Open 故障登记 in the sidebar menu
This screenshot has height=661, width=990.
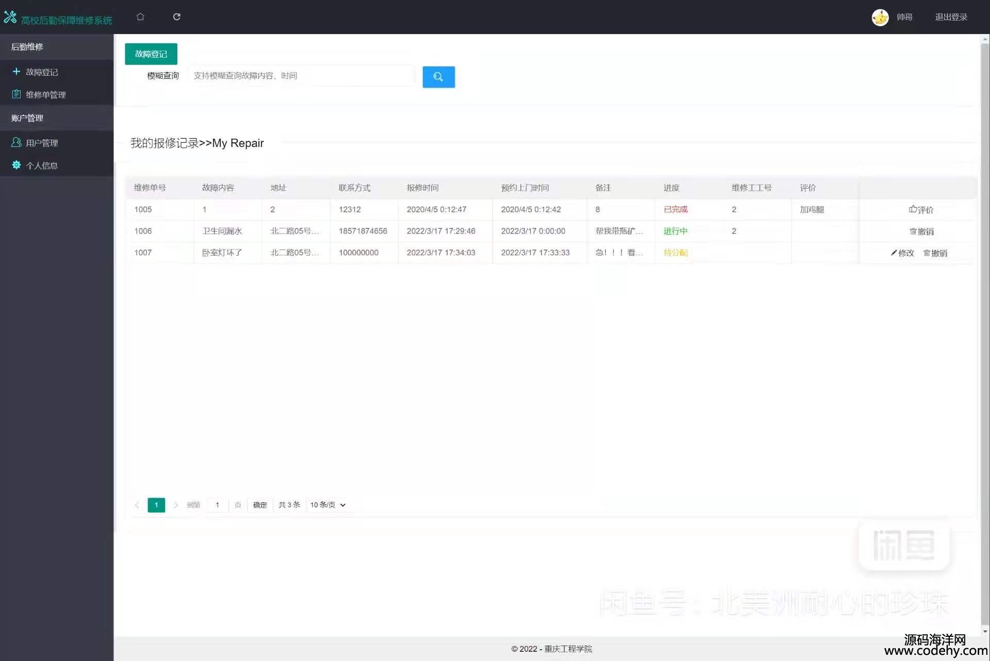pos(42,72)
